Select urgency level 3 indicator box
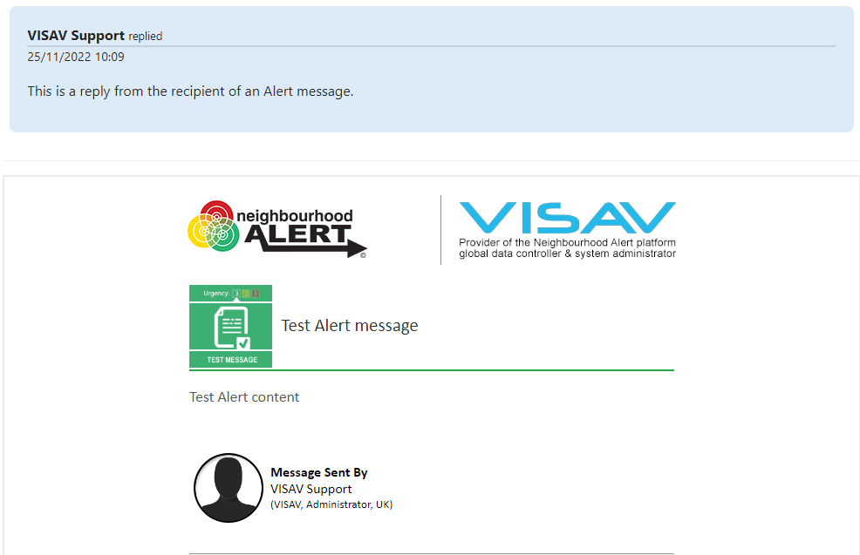860x555 pixels. point(237,294)
